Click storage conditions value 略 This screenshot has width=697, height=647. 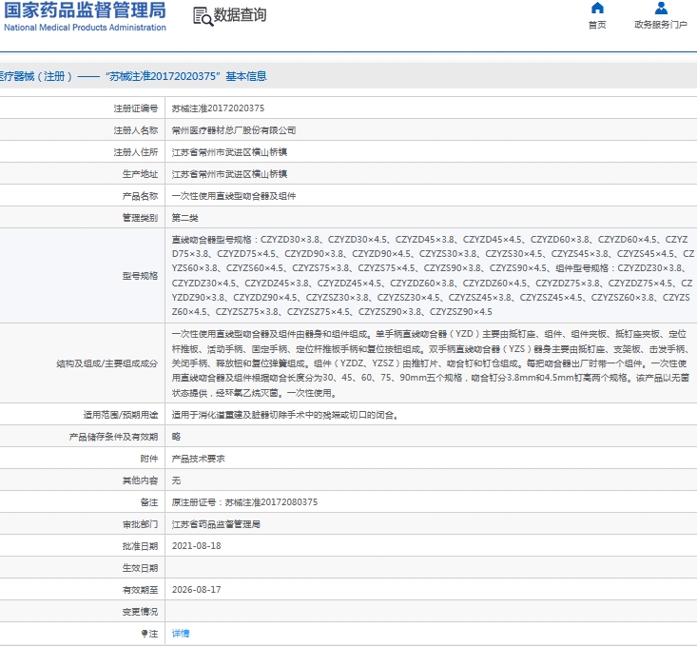click(x=176, y=437)
